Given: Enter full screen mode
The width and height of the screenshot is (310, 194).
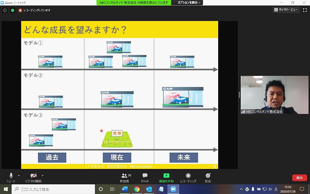Looking at the screenshot, I should pos(305,10).
